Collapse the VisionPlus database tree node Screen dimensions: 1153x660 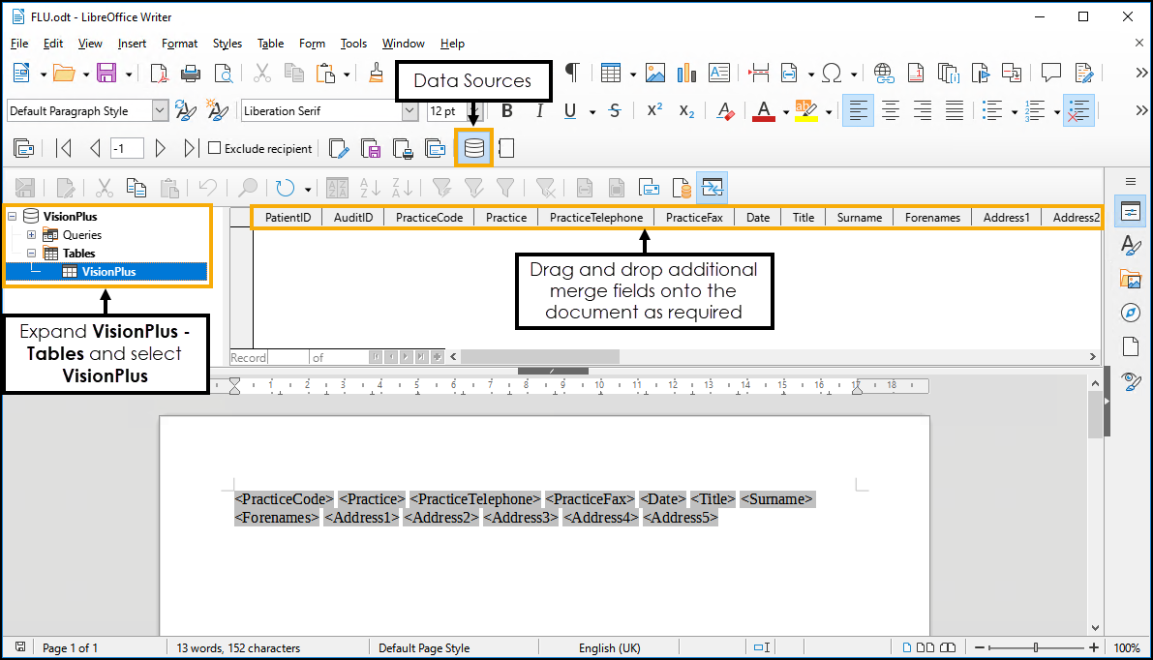point(13,216)
